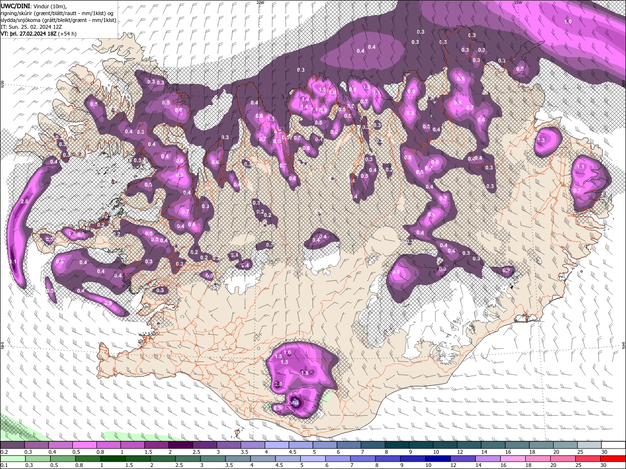The width and height of the screenshot is (626, 469).
Task: Click the valid time 'VT: þri. 27.02.2024 18Z'
Action: pos(28,34)
